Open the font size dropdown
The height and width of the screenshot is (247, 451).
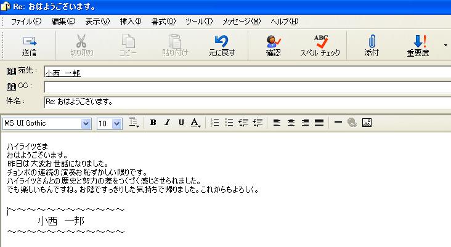117,124
